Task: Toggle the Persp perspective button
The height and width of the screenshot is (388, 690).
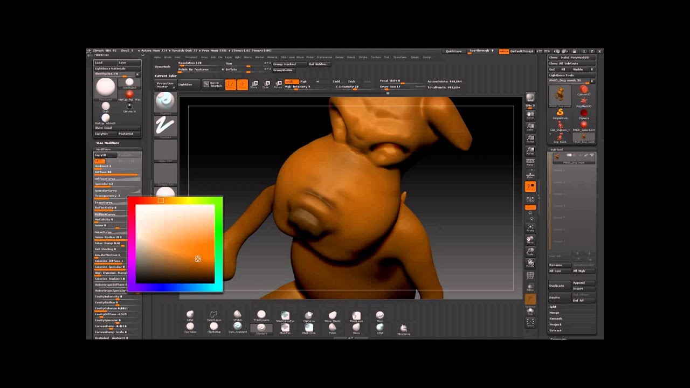Action: pos(530,163)
